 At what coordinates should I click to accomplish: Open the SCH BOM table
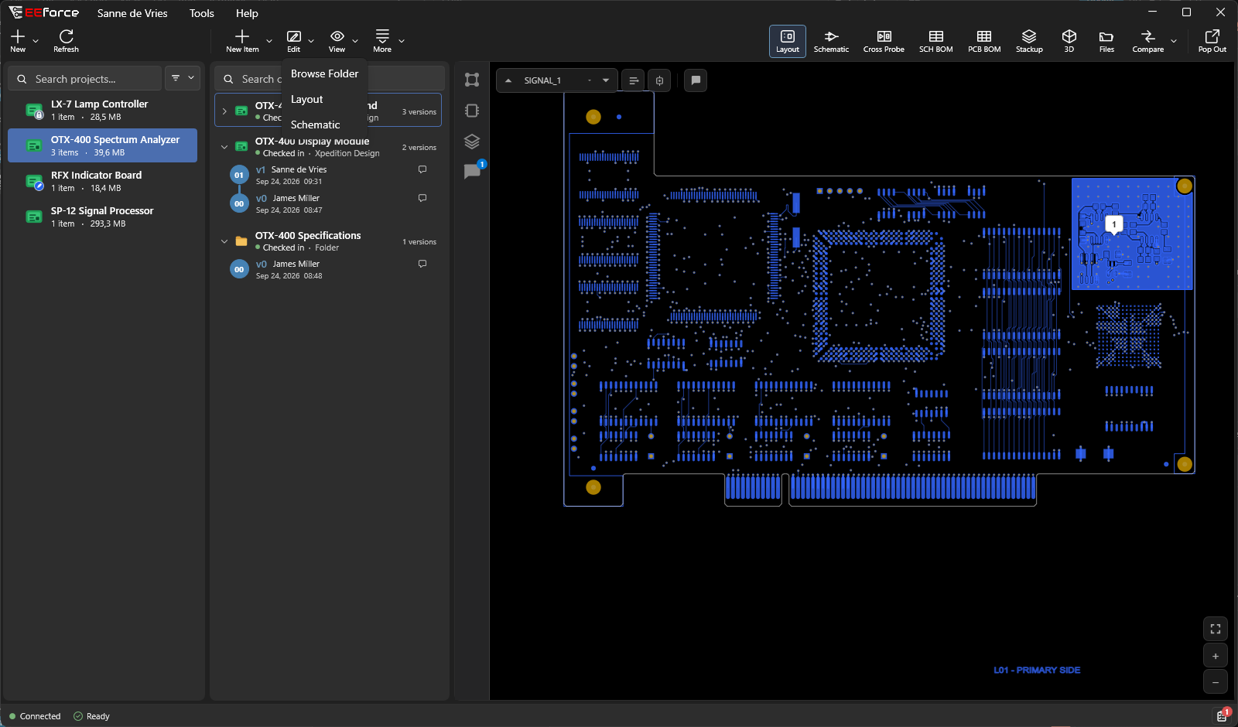(x=935, y=41)
